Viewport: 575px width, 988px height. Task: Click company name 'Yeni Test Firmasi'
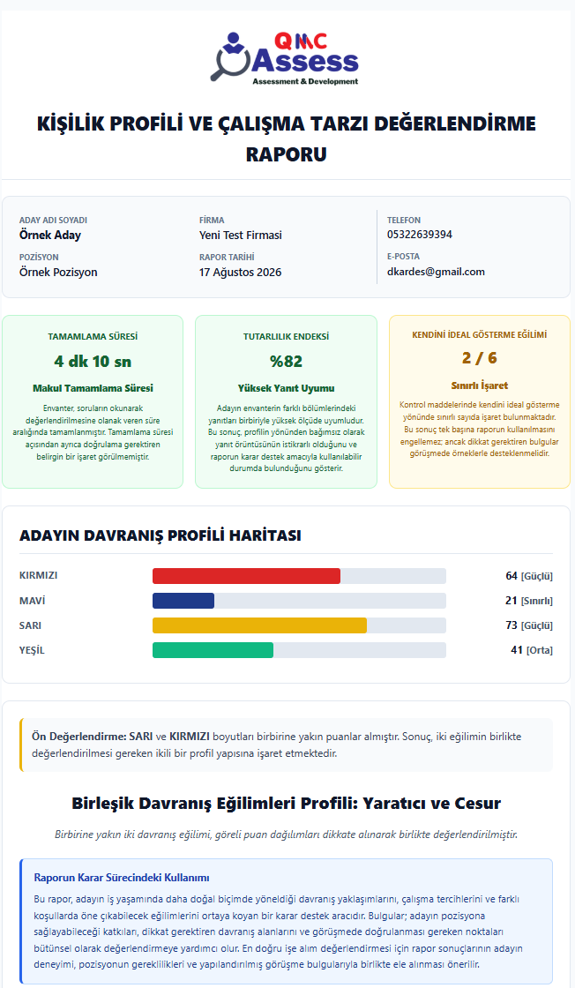coord(241,235)
